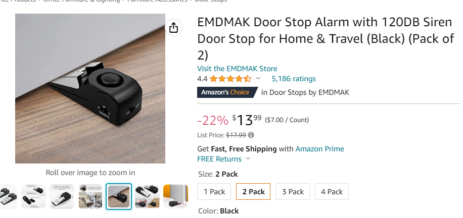Image resolution: width=463 pixels, height=218 pixels.
Task: Open the Door Stops by EMDMAK link
Action: pyautogui.click(x=309, y=92)
